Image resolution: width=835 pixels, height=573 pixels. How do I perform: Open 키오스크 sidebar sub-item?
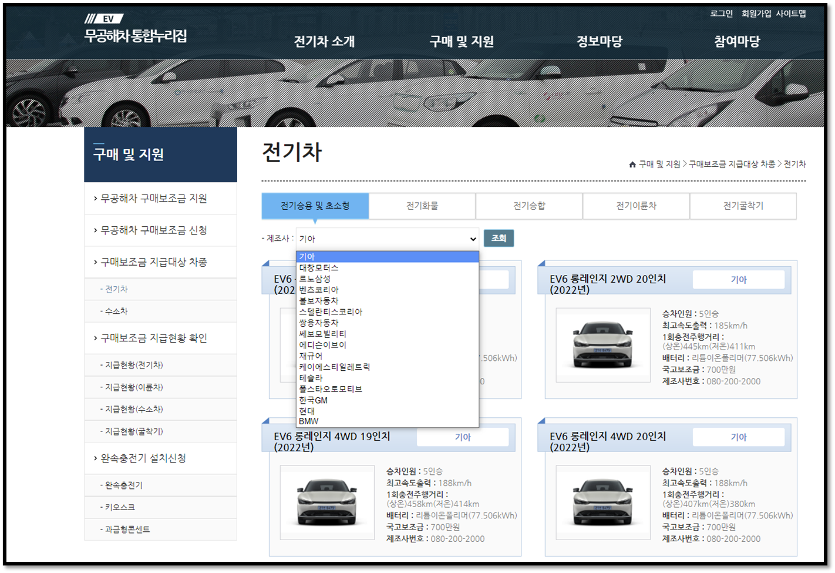160,507
